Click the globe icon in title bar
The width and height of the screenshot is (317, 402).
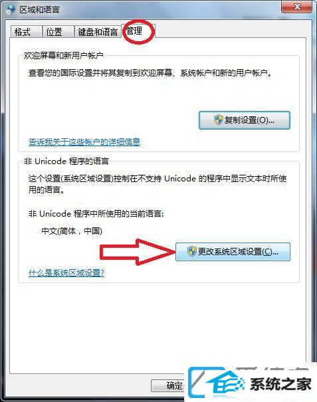[11, 9]
